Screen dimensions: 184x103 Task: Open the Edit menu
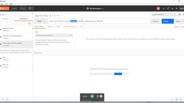tap(2, 4)
